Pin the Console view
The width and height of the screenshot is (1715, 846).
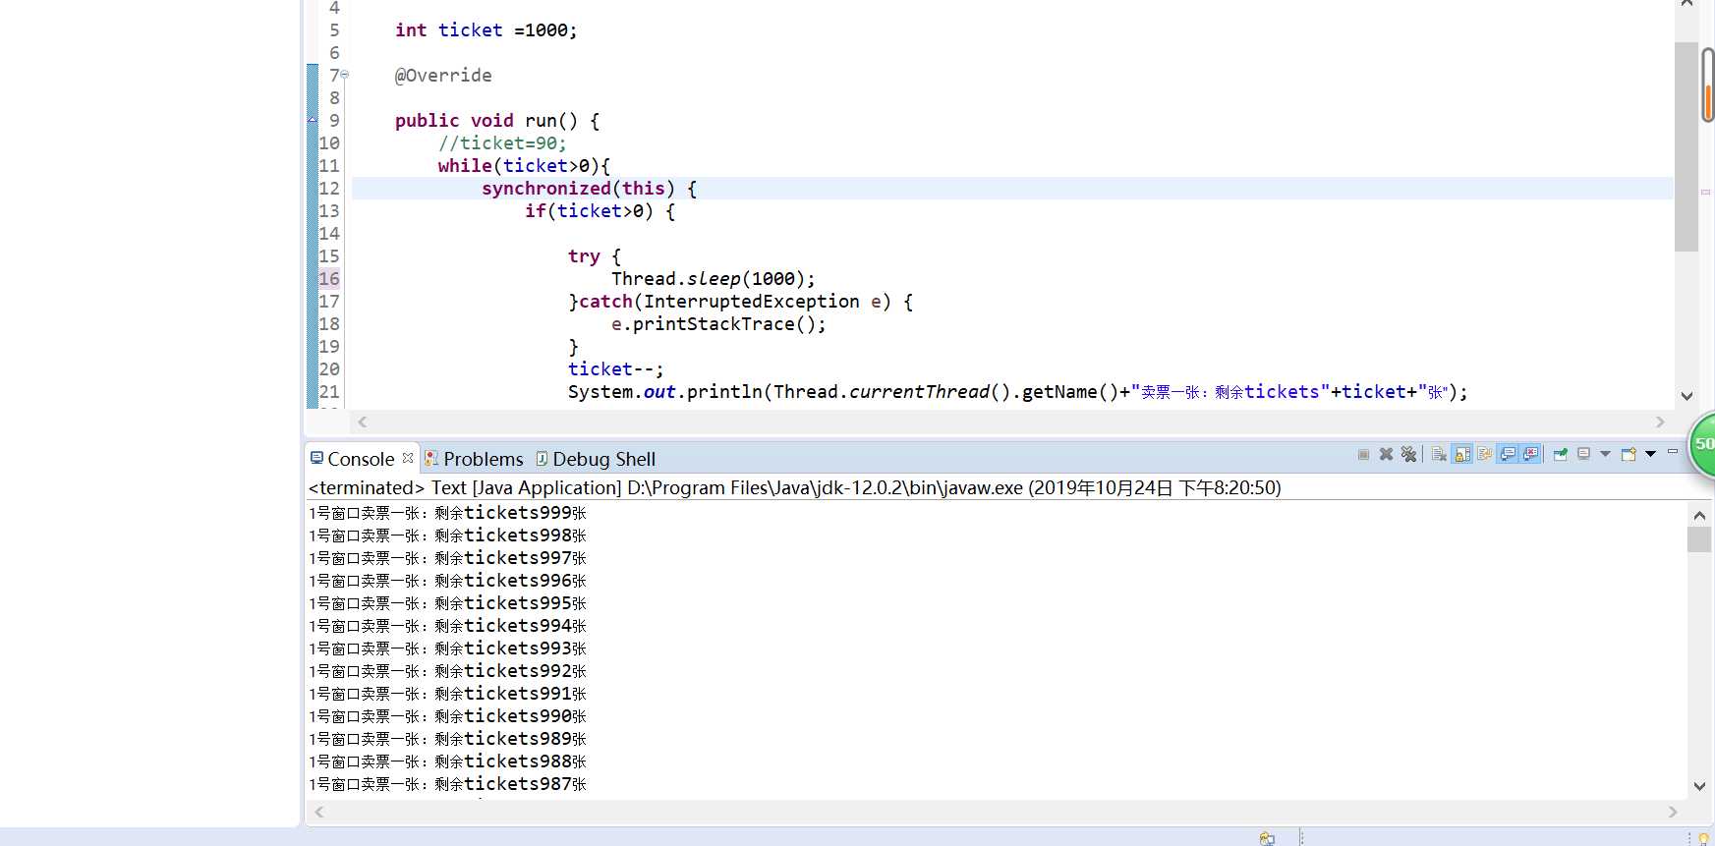coord(1561,454)
